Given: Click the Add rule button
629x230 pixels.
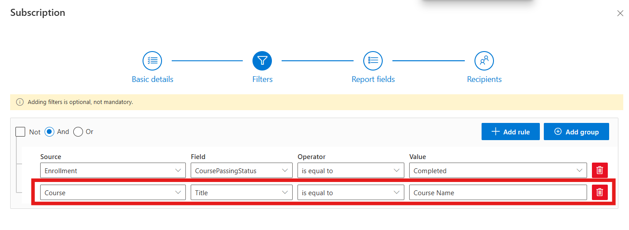Looking at the screenshot, I should [x=510, y=132].
